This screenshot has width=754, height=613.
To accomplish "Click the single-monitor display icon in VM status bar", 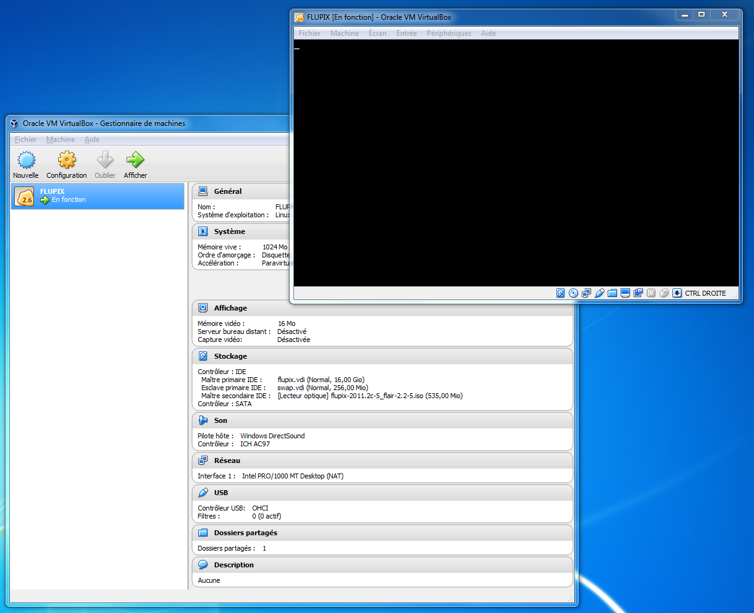I will point(626,293).
